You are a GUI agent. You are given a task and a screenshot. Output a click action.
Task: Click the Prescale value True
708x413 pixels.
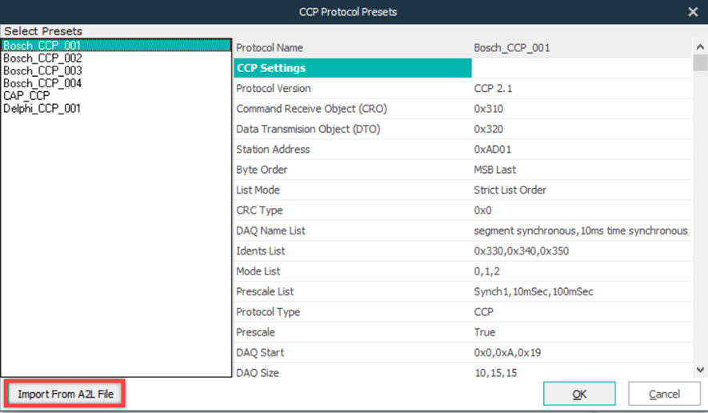(x=484, y=332)
